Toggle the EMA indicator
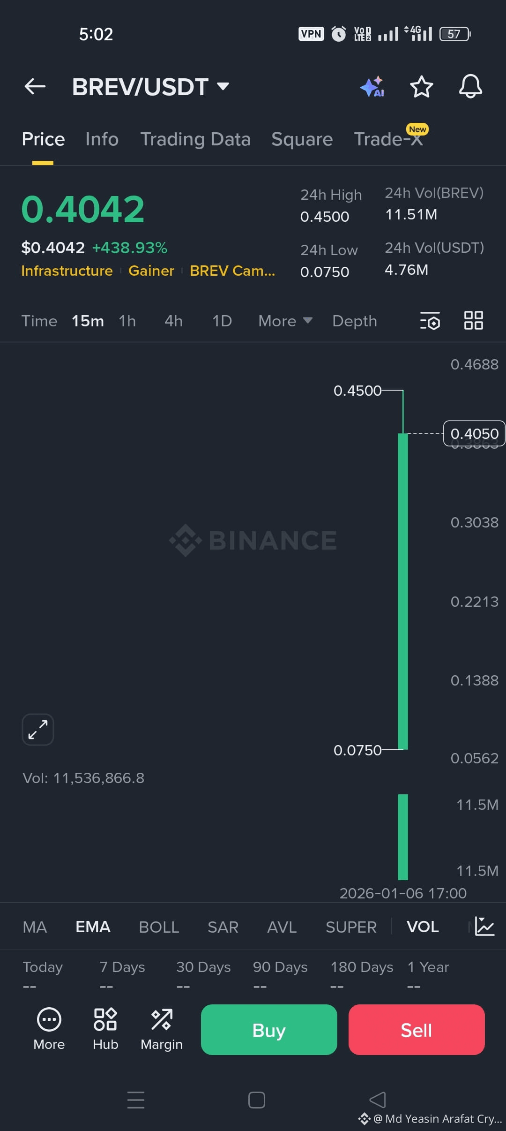Image resolution: width=506 pixels, height=1131 pixels. [93, 927]
